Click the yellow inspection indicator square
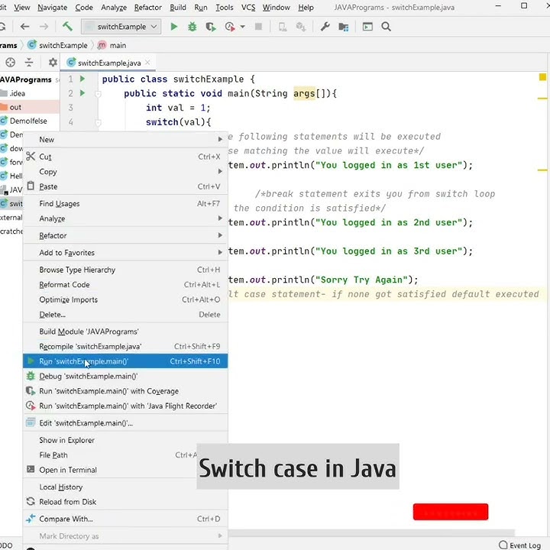The width and height of the screenshot is (550, 550). (542, 77)
